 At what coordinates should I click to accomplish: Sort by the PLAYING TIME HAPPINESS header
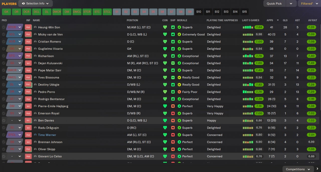(222, 20)
